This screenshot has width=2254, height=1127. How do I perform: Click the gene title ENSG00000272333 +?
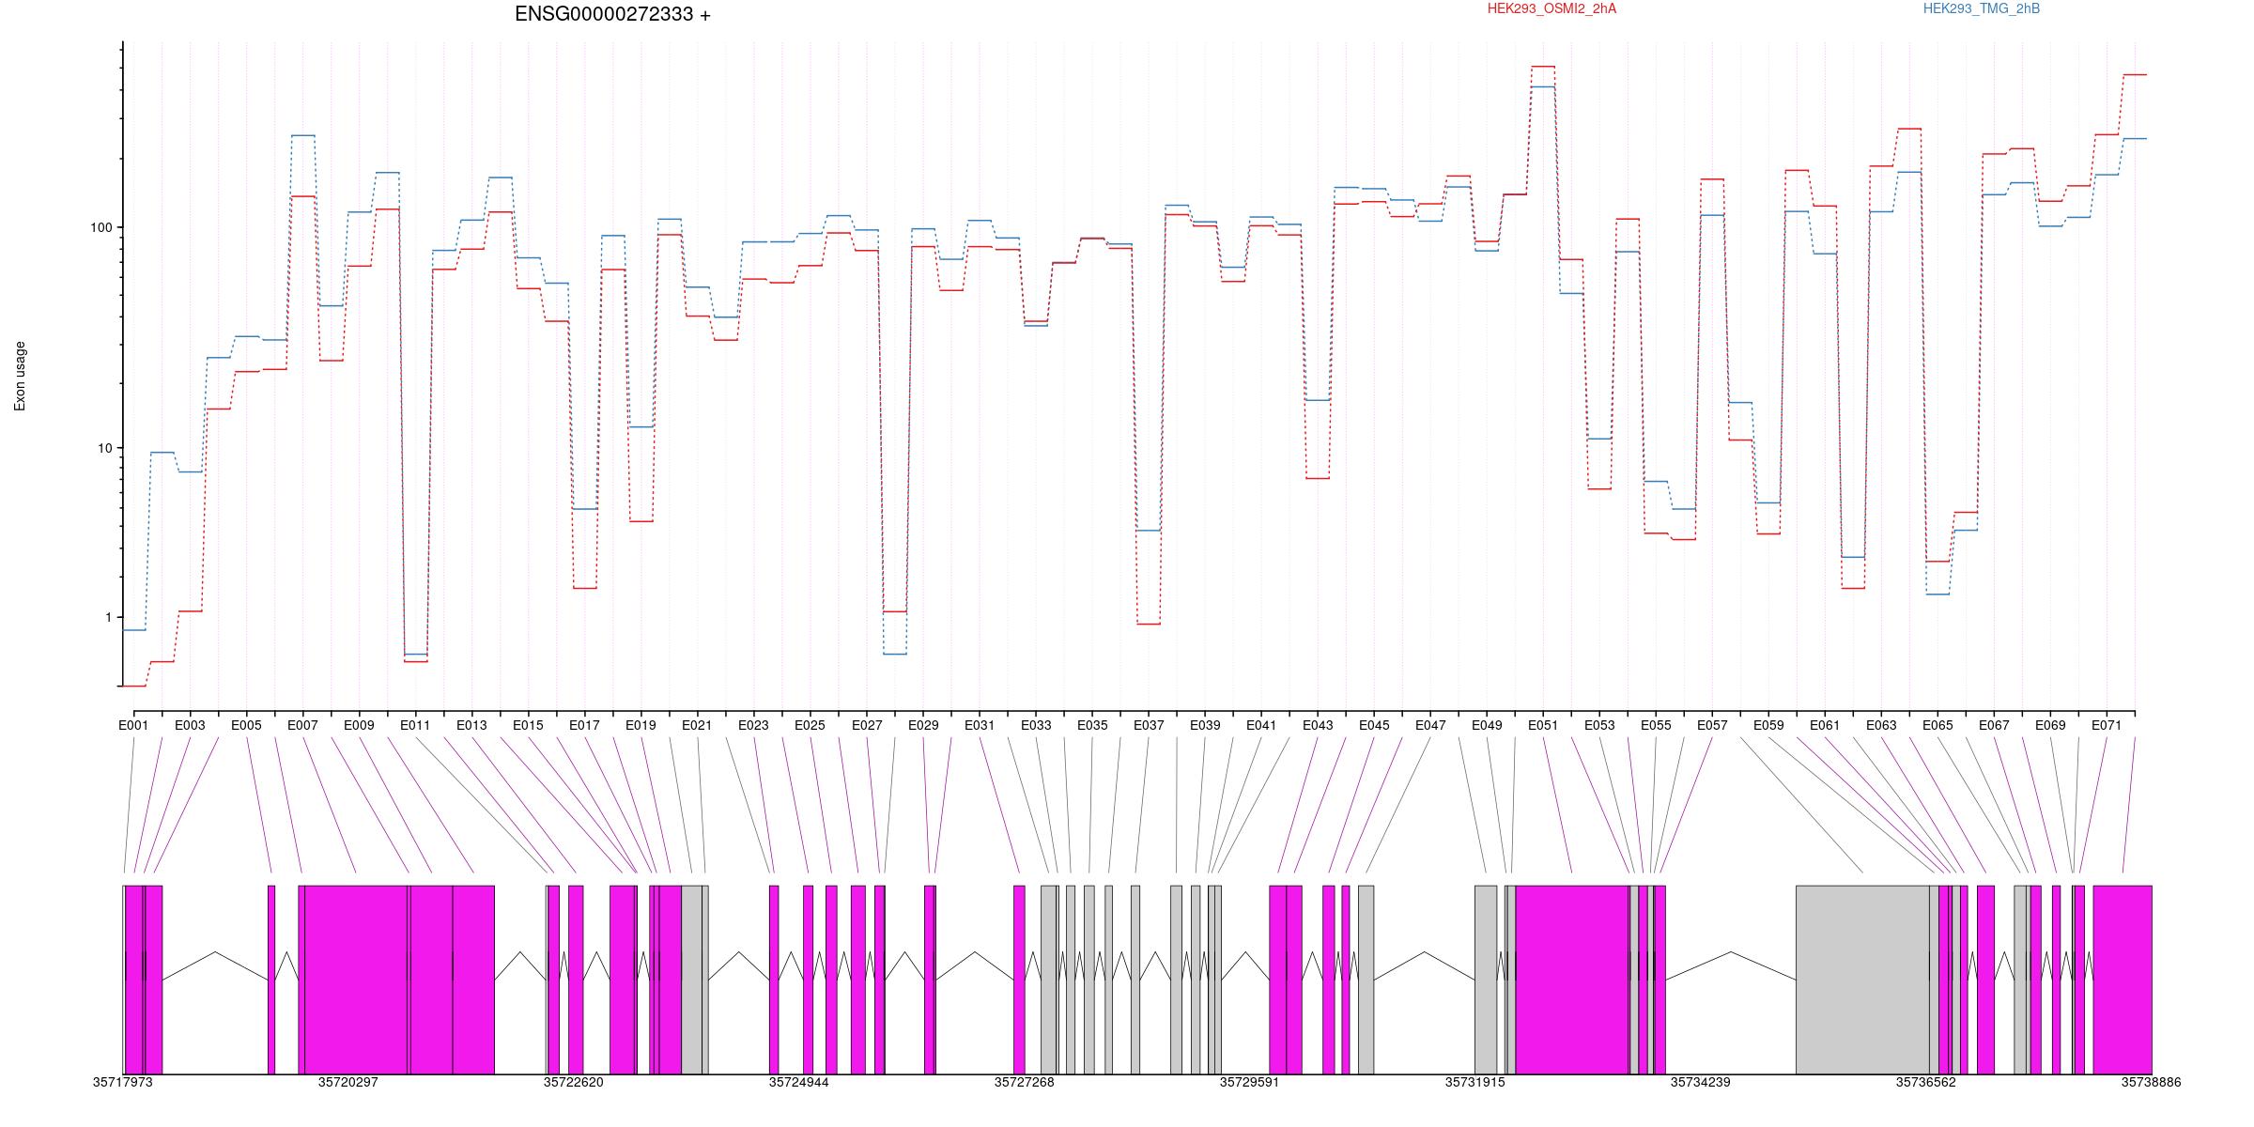(612, 14)
